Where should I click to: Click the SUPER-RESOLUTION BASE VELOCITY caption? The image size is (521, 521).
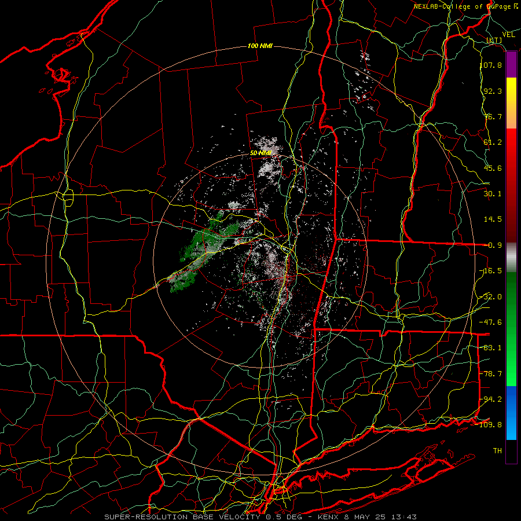coord(182,517)
